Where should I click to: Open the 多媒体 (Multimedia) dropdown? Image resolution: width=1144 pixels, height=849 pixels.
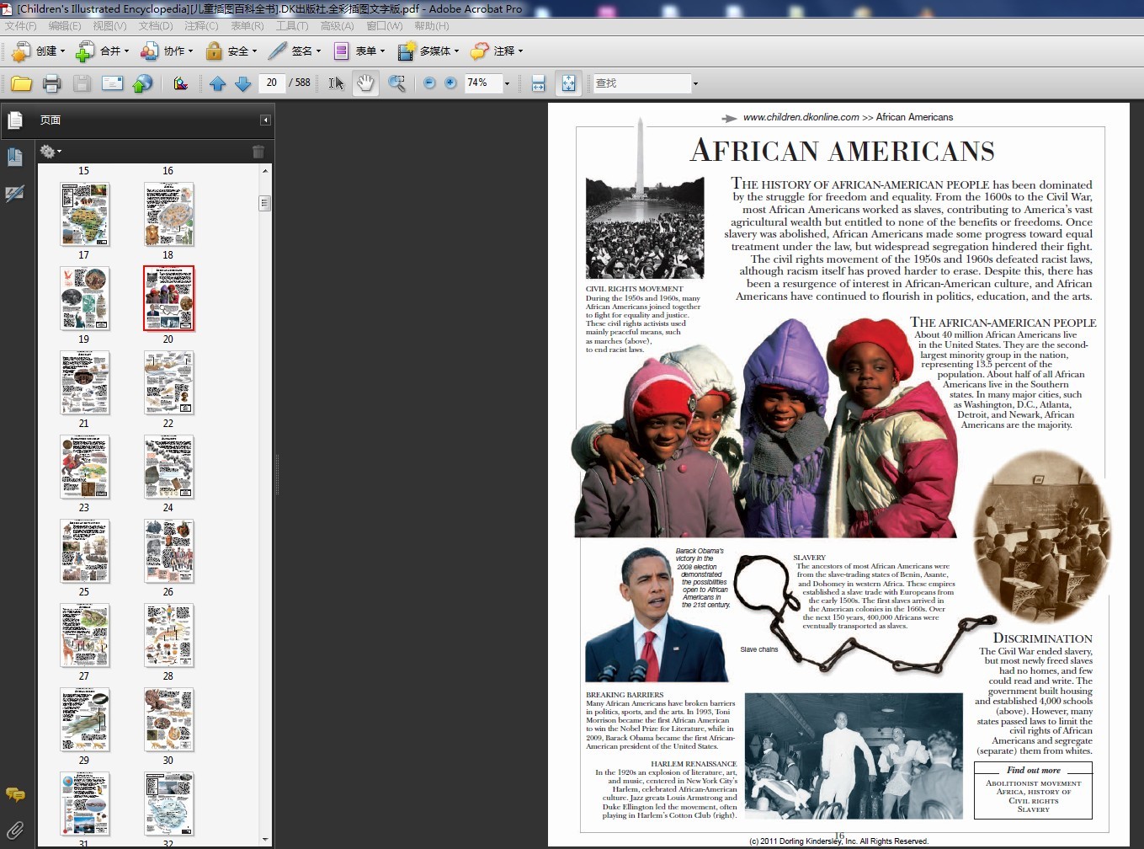(x=428, y=51)
